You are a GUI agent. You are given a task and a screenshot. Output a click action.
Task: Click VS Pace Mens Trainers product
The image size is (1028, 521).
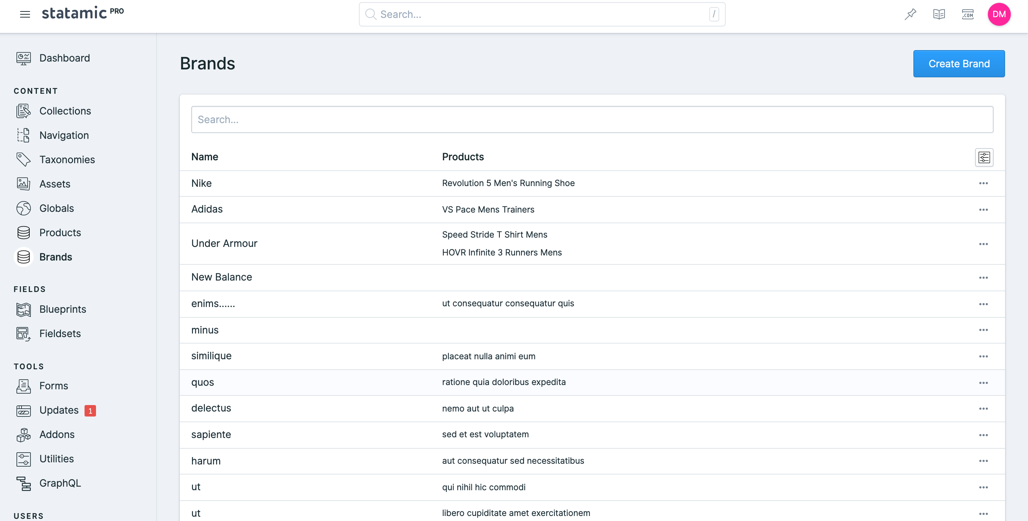(x=488, y=210)
